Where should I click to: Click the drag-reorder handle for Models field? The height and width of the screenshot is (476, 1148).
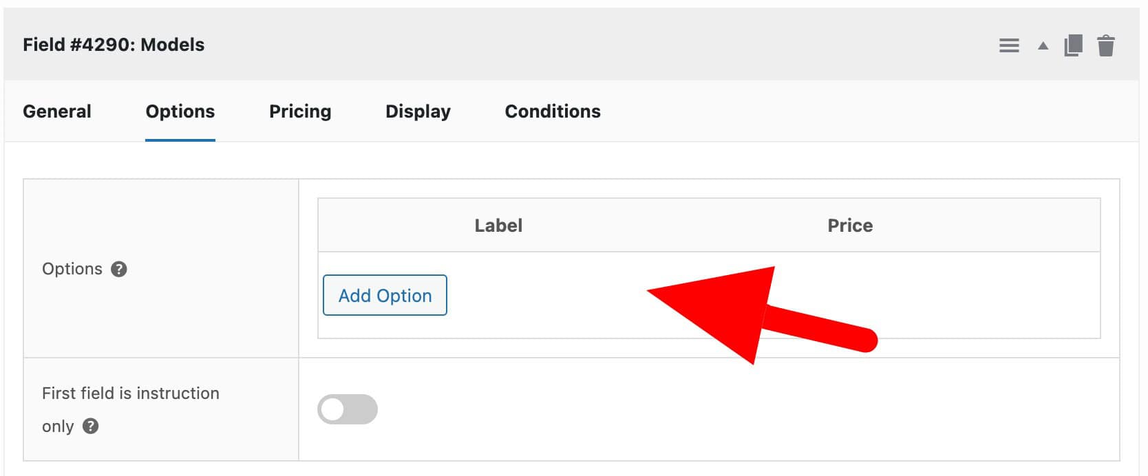1009,46
